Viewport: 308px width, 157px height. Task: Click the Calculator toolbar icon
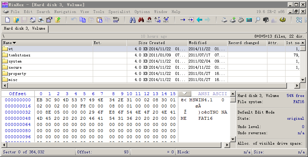click(x=249, y=20)
